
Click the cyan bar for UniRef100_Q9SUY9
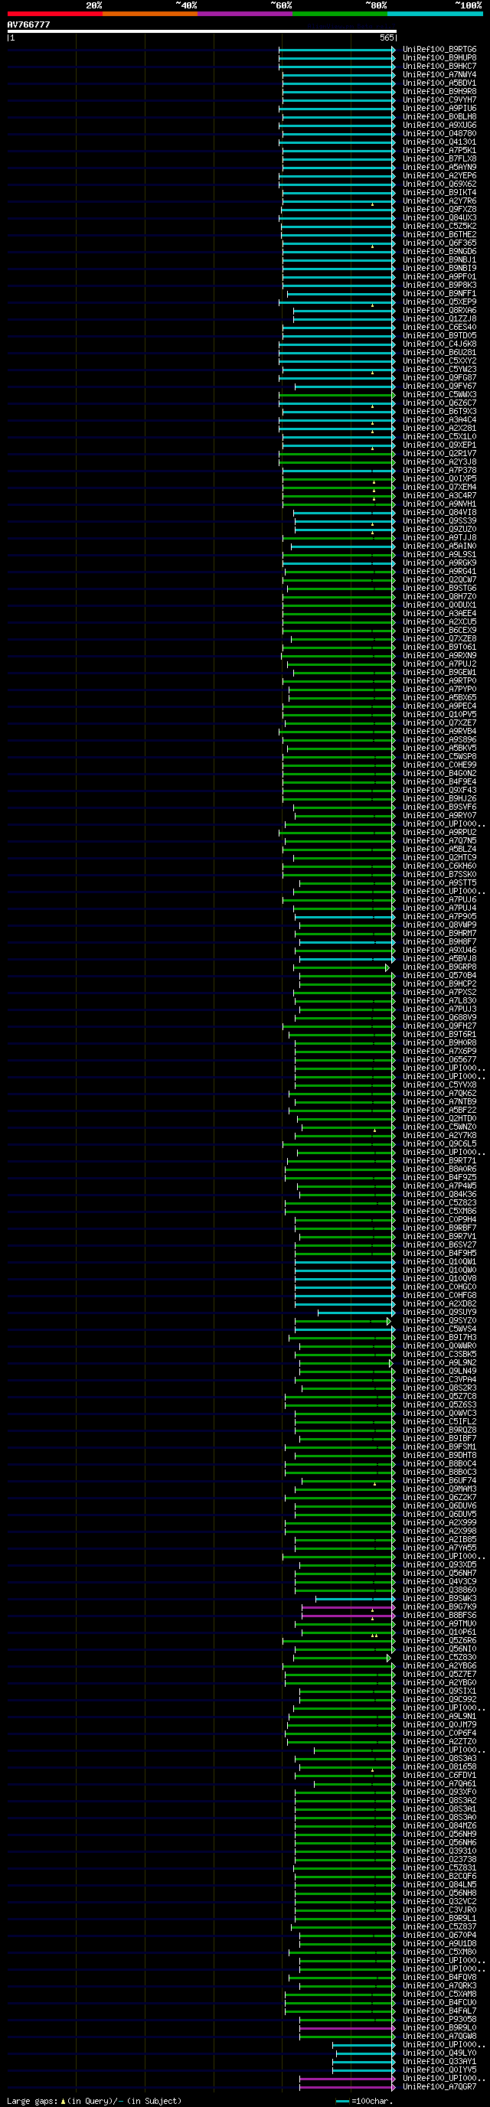click(x=356, y=1313)
